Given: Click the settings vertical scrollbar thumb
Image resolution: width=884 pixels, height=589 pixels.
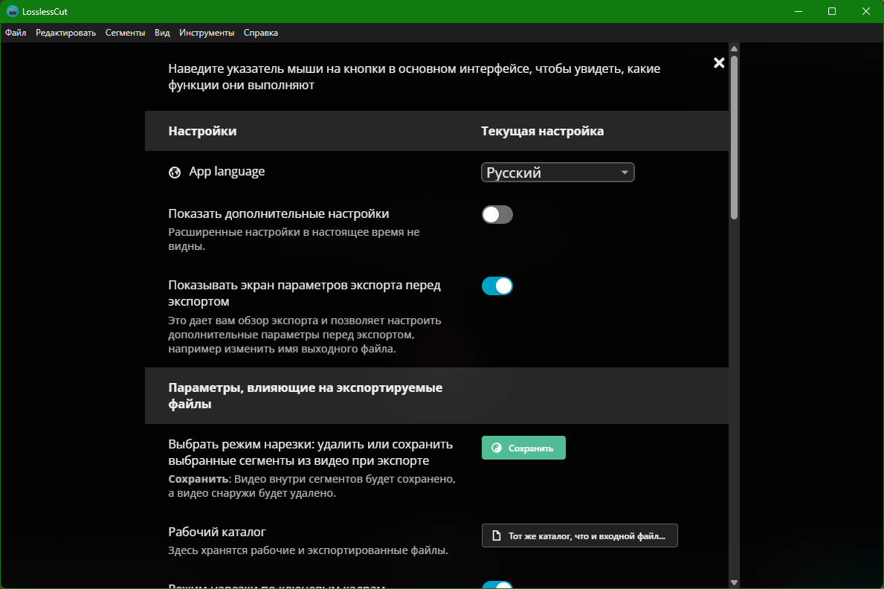Looking at the screenshot, I should (734, 137).
